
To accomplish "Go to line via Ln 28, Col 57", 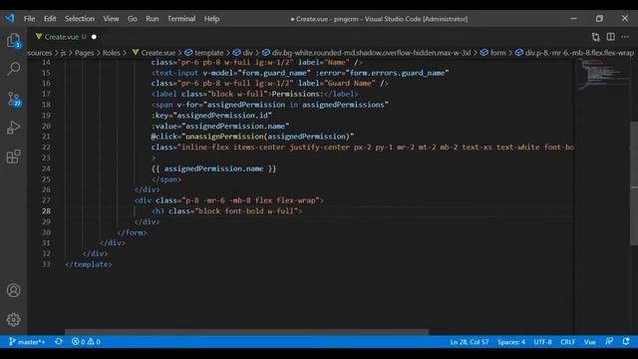I will coord(470,341).
